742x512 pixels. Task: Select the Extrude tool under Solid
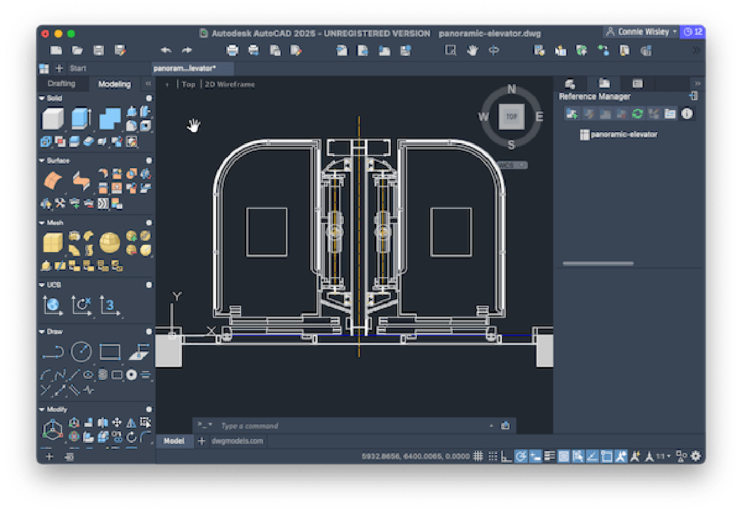(79, 118)
